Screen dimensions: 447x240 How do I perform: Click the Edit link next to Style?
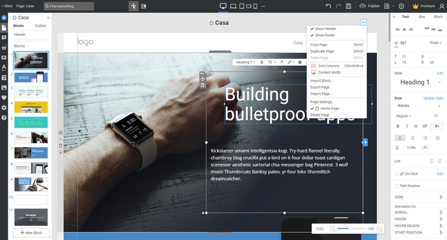pos(440,73)
